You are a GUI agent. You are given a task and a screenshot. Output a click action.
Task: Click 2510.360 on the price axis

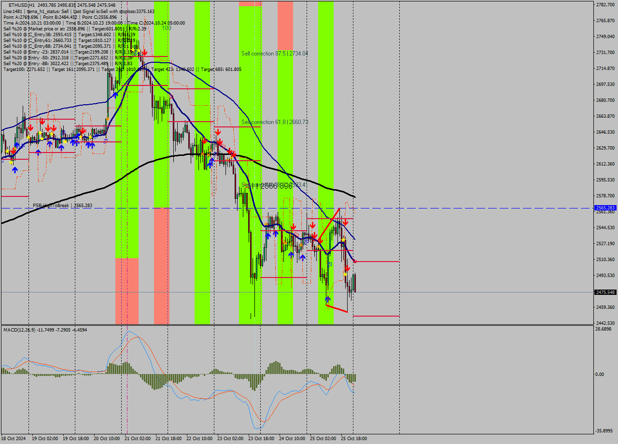click(x=605, y=259)
